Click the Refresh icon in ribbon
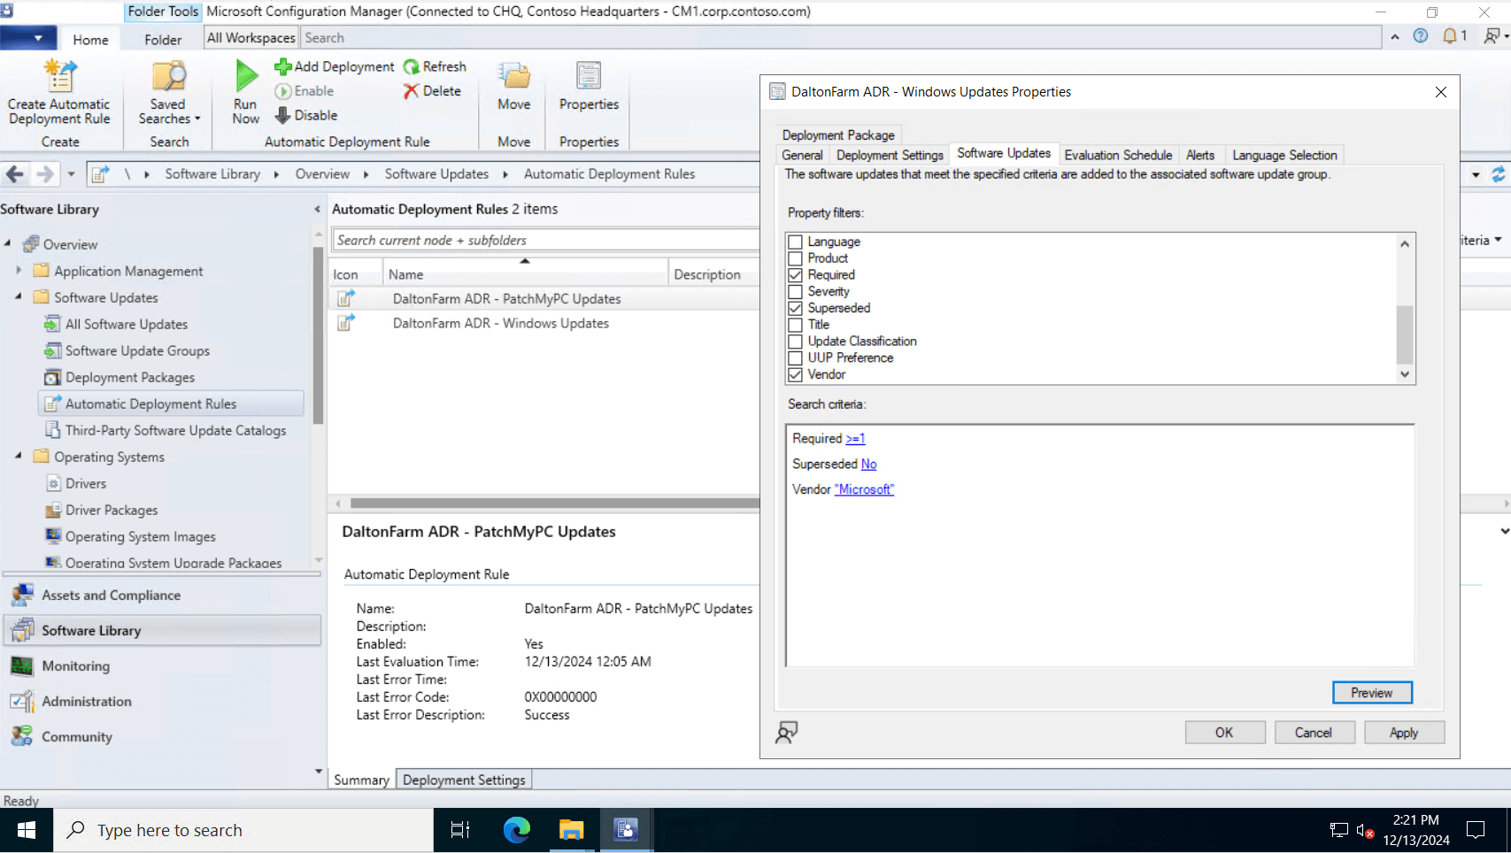This screenshot has width=1511, height=853. pos(412,66)
